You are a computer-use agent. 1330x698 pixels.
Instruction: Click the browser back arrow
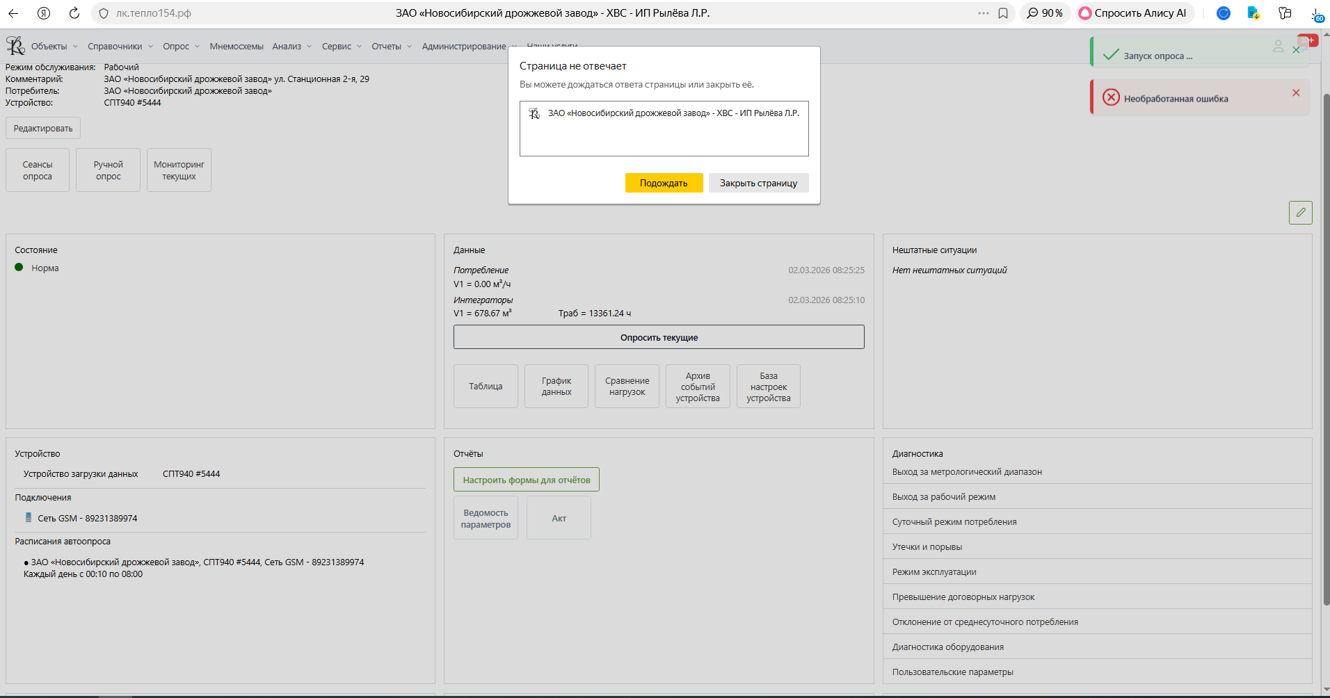click(x=13, y=13)
